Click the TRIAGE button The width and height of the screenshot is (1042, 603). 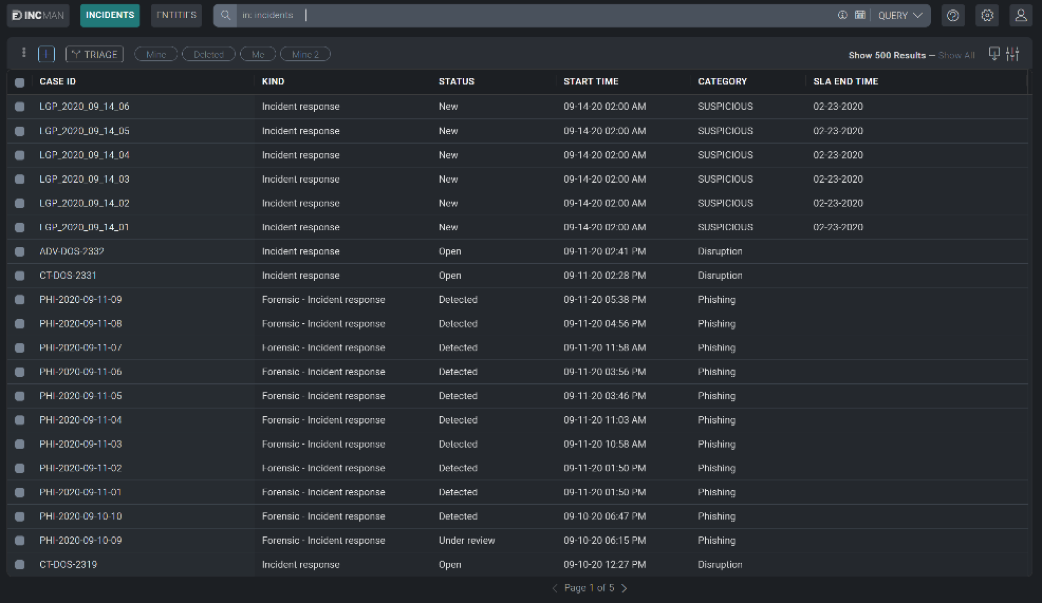(x=95, y=54)
